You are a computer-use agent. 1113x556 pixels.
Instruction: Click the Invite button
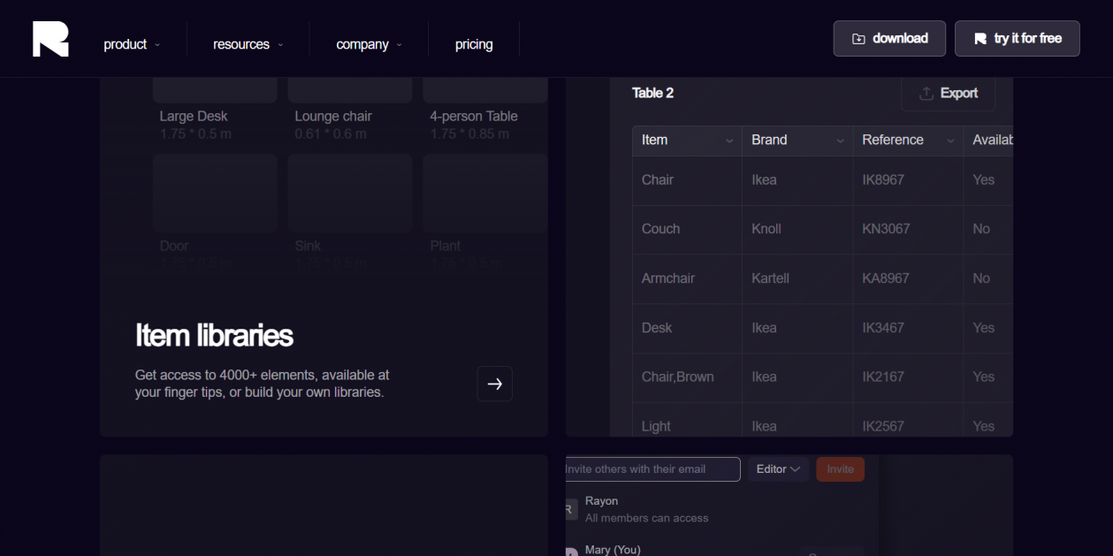click(841, 469)
